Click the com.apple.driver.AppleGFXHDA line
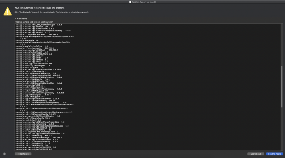285x158 pixels. coord(34,27)
